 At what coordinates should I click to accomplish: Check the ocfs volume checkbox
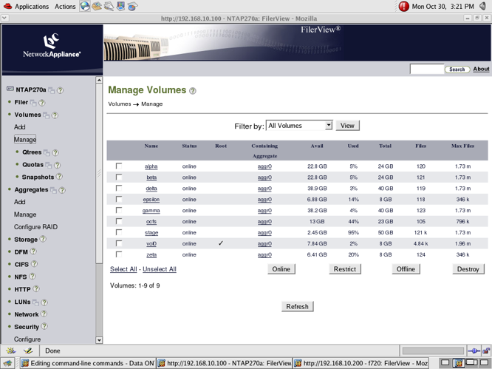[x=119, y=221]
